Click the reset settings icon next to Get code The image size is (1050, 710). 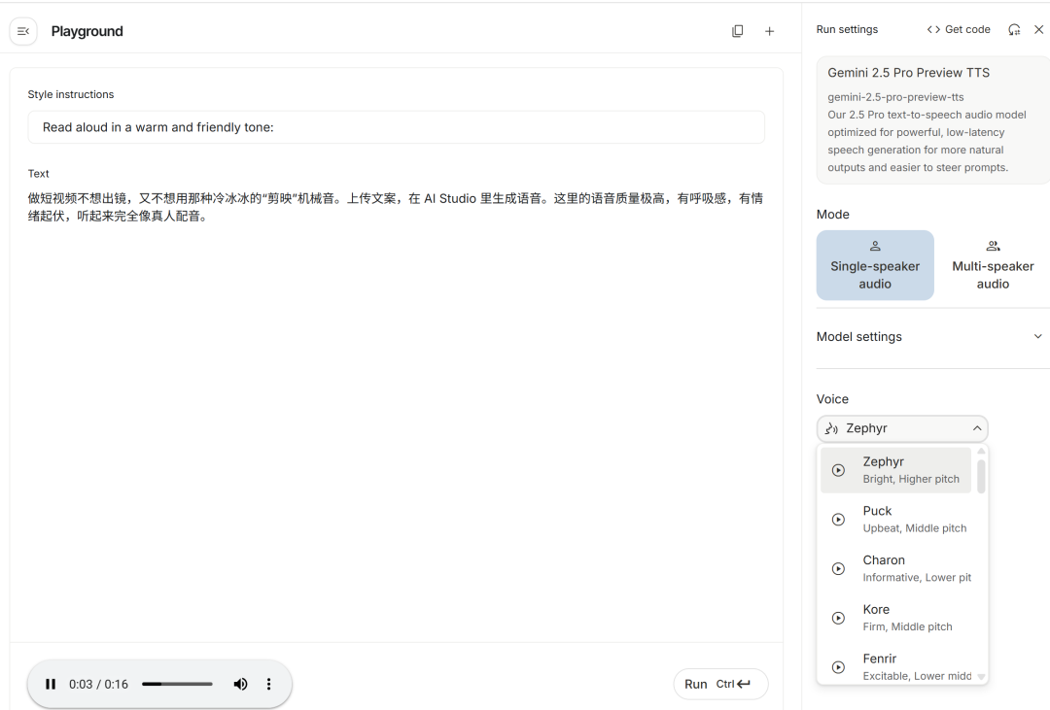pyautogui.click(x=1014, y=29)
